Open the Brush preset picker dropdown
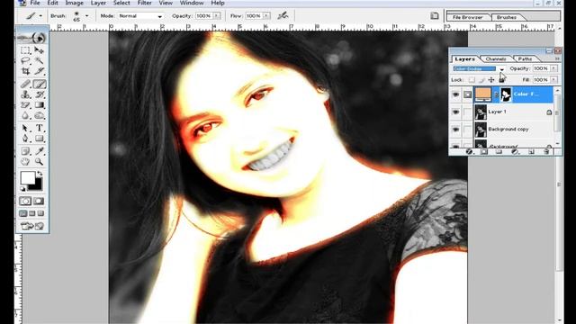This screenshot has height=324, width=576. pyautogui.click(x=86, y=16)
